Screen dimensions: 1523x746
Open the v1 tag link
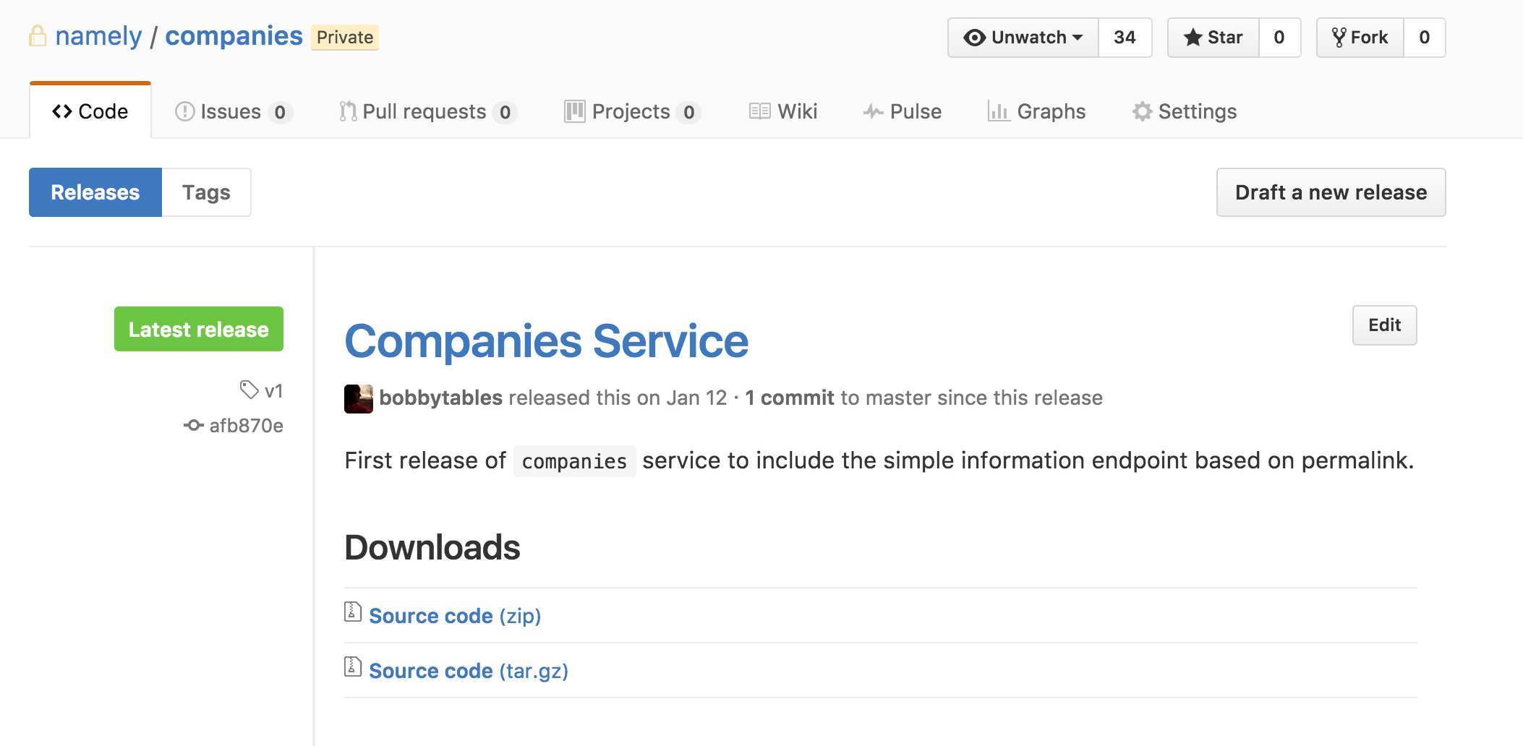273,391
